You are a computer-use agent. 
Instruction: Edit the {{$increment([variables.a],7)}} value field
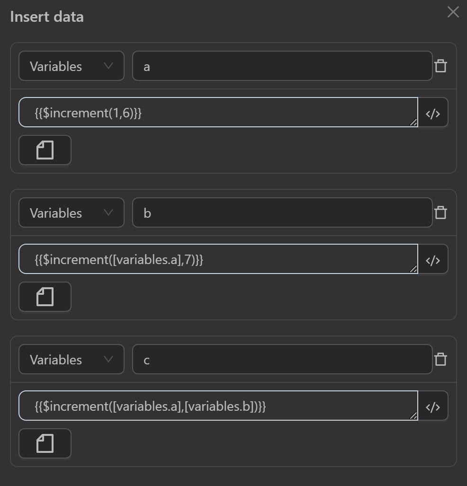tap(218, 259)
